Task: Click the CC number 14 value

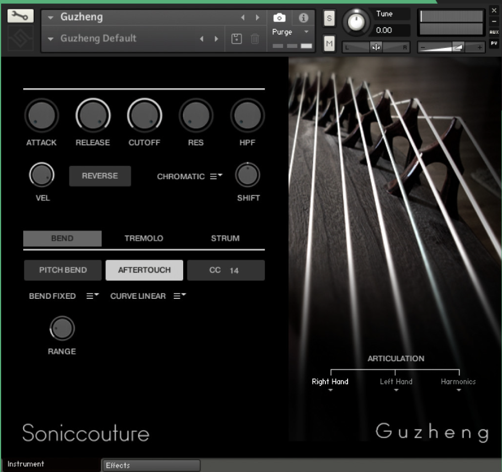Action: click(x=234, y=271)
